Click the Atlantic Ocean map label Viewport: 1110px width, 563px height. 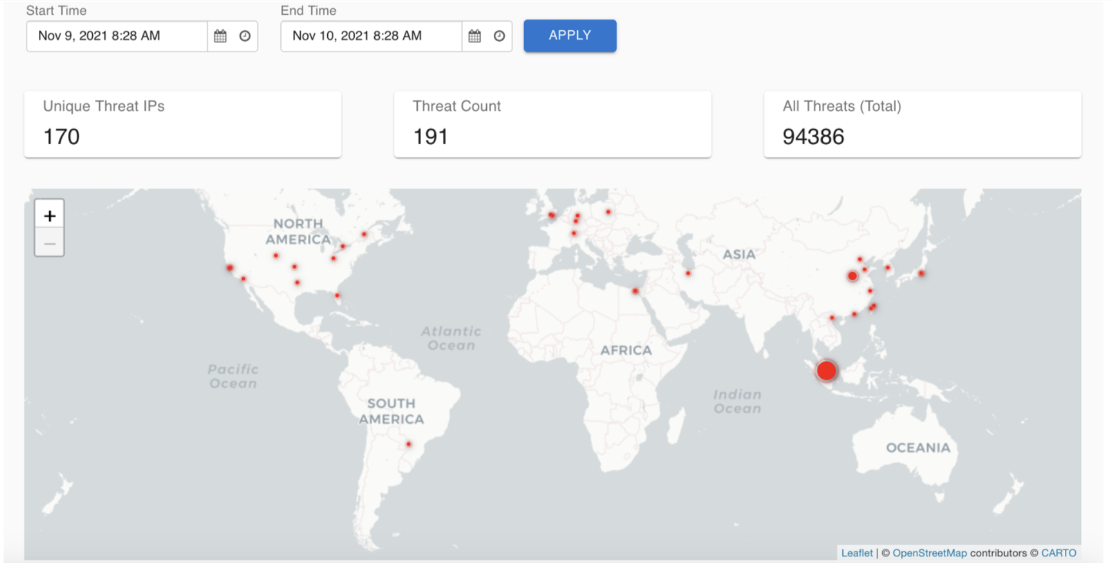tap(451, 338)
